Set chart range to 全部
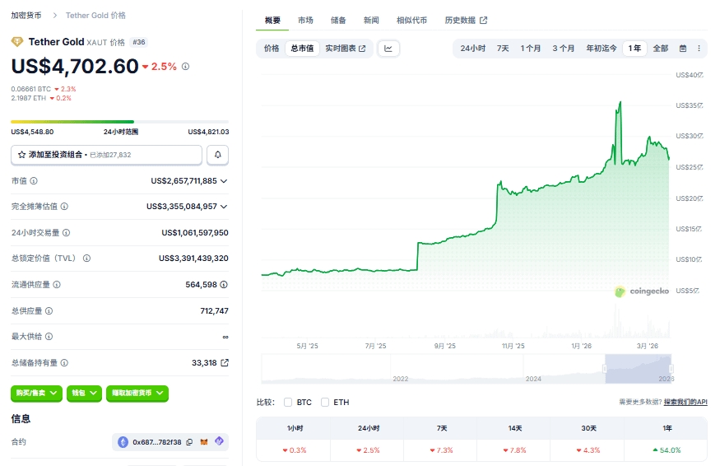The height and width of the screenshot is (466, 720). pyautogui.click(x=660, y=49)
